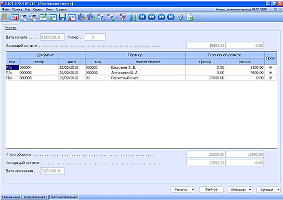Click Исходящий остаток value 22682.32
Image resolution: width=283 pixels, height=200 pixels.
pos(206,163)
